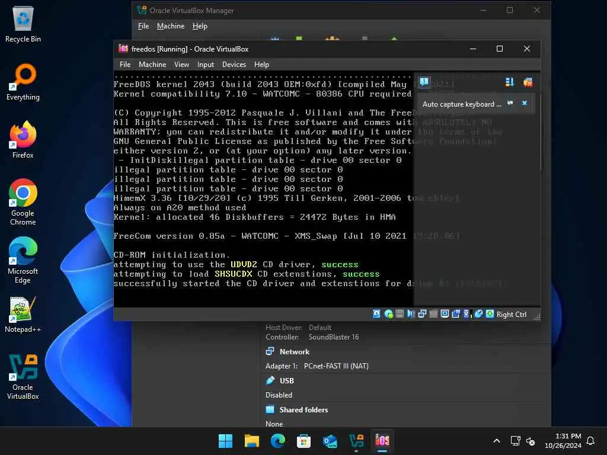Click the recording indicator in VM status bar
607x455 pixels.
pyautogui.click(x=456, y=314)
